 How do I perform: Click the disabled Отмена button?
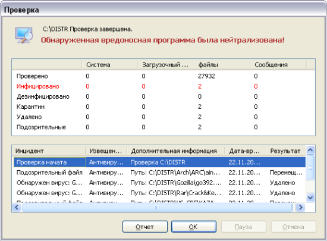tap(293, 227)
